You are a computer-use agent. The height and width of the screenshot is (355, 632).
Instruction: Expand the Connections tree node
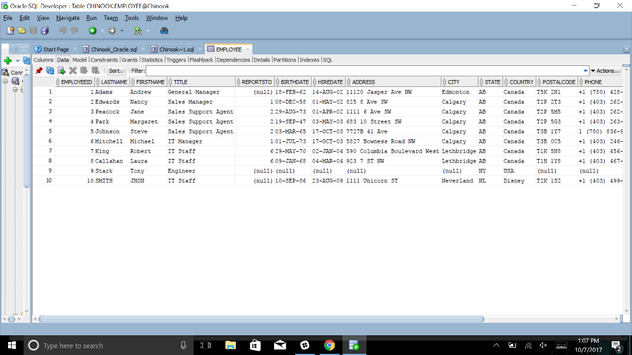click(6, 81)
